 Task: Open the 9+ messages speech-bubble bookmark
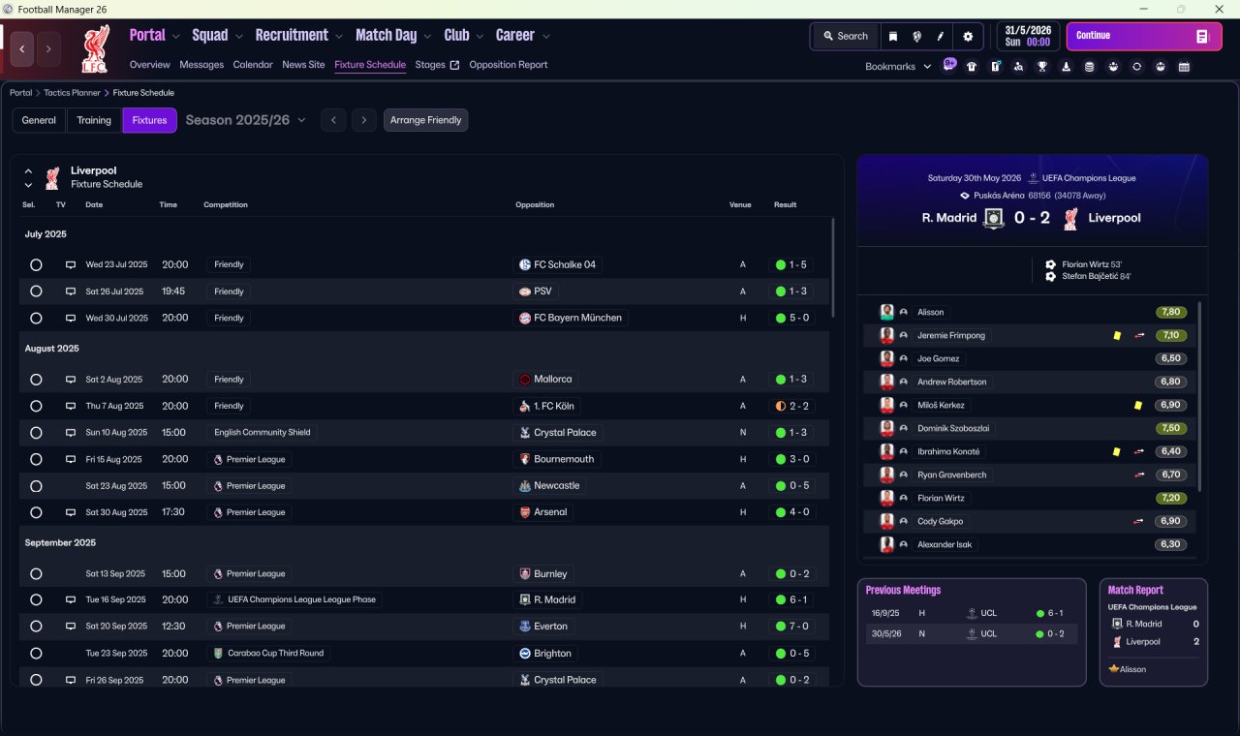[x=949, y=66]
